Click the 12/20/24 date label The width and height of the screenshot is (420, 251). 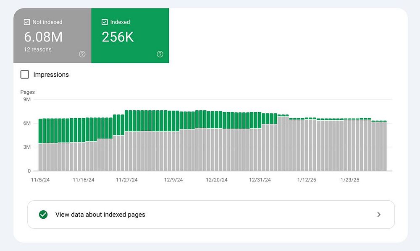point(217,180)
